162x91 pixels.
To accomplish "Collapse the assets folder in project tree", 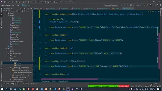I will point(6,49).
